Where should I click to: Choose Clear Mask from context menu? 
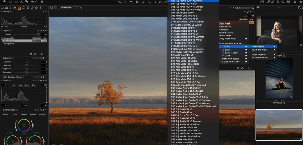coord(224,23)
